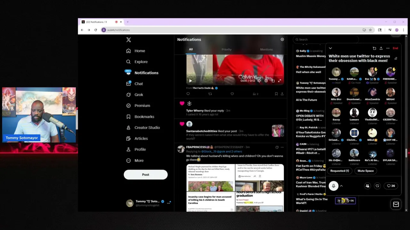Select the All notifications tab
The width and height of the screenshot is (410, 230).
coord(191,50)
